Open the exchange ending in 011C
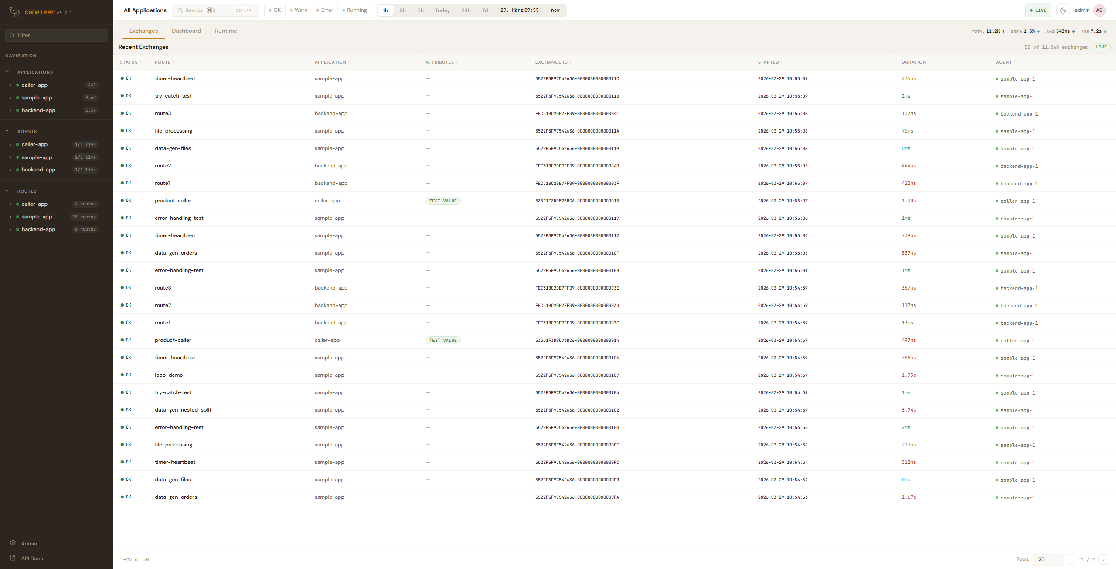 pos(577,79)
